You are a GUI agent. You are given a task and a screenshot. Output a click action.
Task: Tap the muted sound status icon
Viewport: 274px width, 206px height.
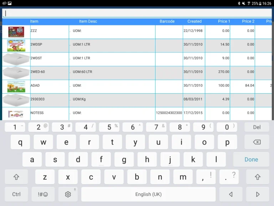click(x=244, y=3)
